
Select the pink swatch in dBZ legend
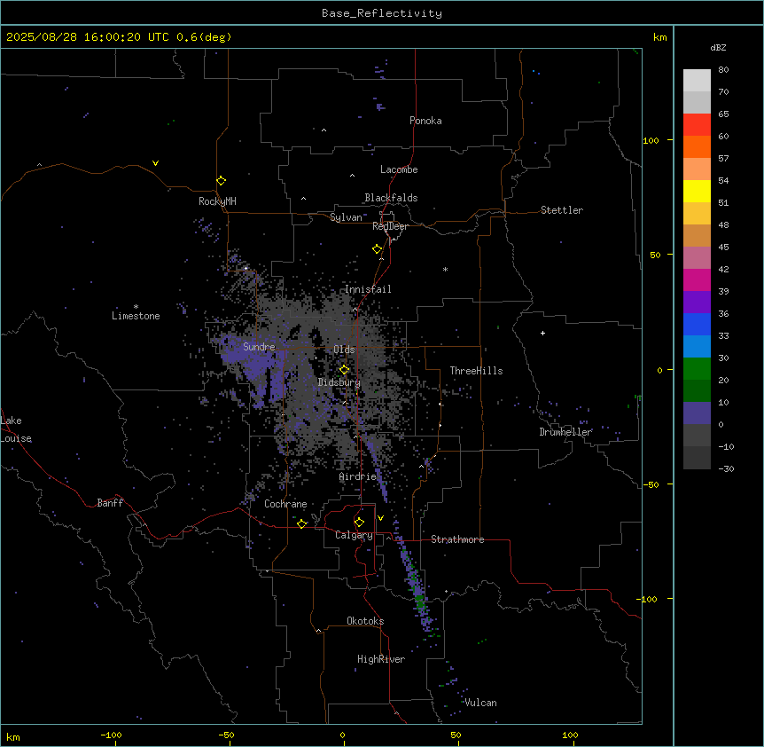(x=697, y=257)
